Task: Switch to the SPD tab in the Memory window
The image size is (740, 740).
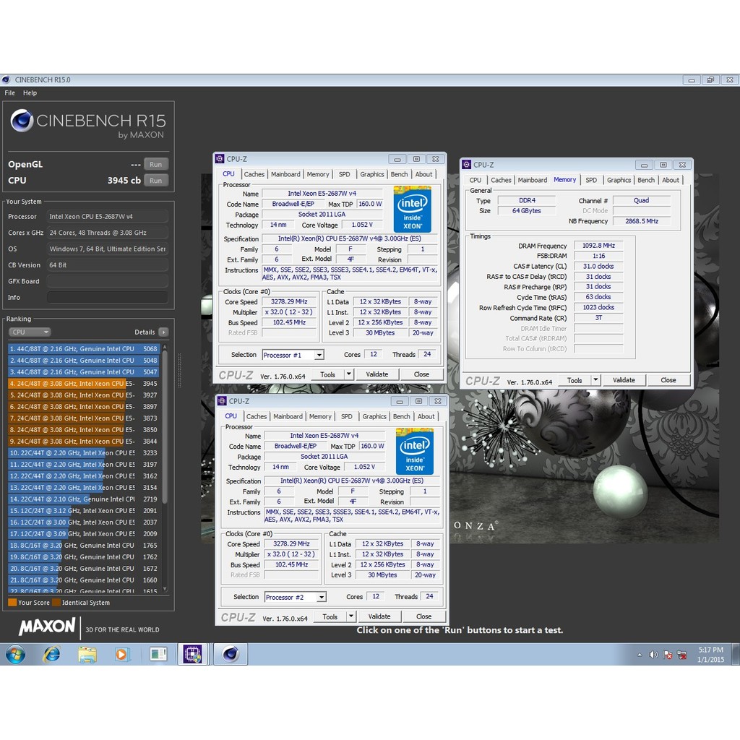Action: click(591, 179)
